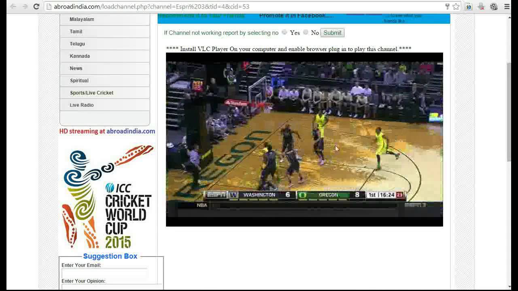Bookmark this page with star icon
This screenshot has width=518, height=291.
pyautogui.click(x=456, y=6)
